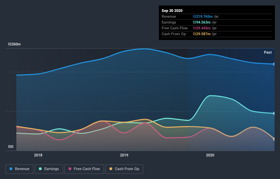Toggle the Revenue legend button
Screen dimensions: 280x179
[x=19, y=169]
